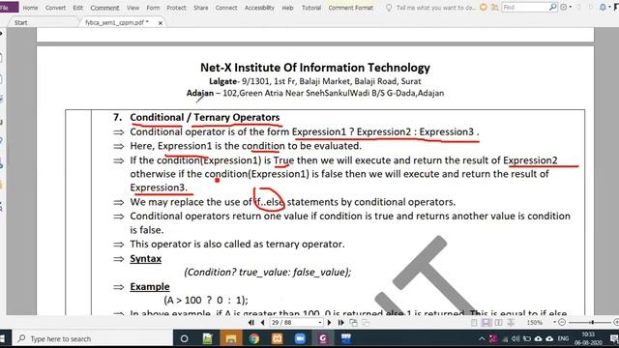Open the Edit tab
The height and width of the screenshot is (348, 619).
pos(77,8)
